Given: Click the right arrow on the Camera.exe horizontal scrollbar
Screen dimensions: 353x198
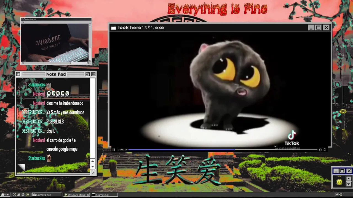Looking at the screenshot, I should click(87, 63).
